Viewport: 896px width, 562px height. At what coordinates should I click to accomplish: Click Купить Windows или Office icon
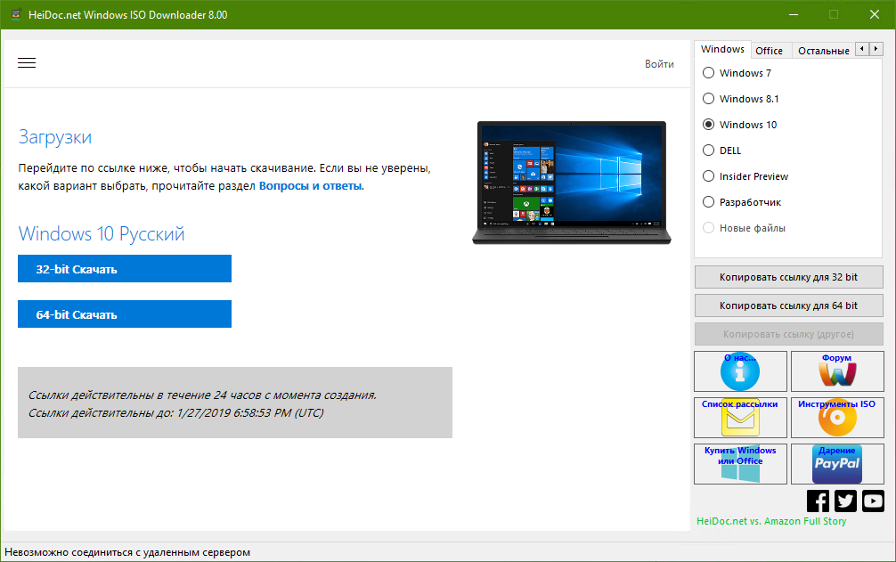(740, 464)
